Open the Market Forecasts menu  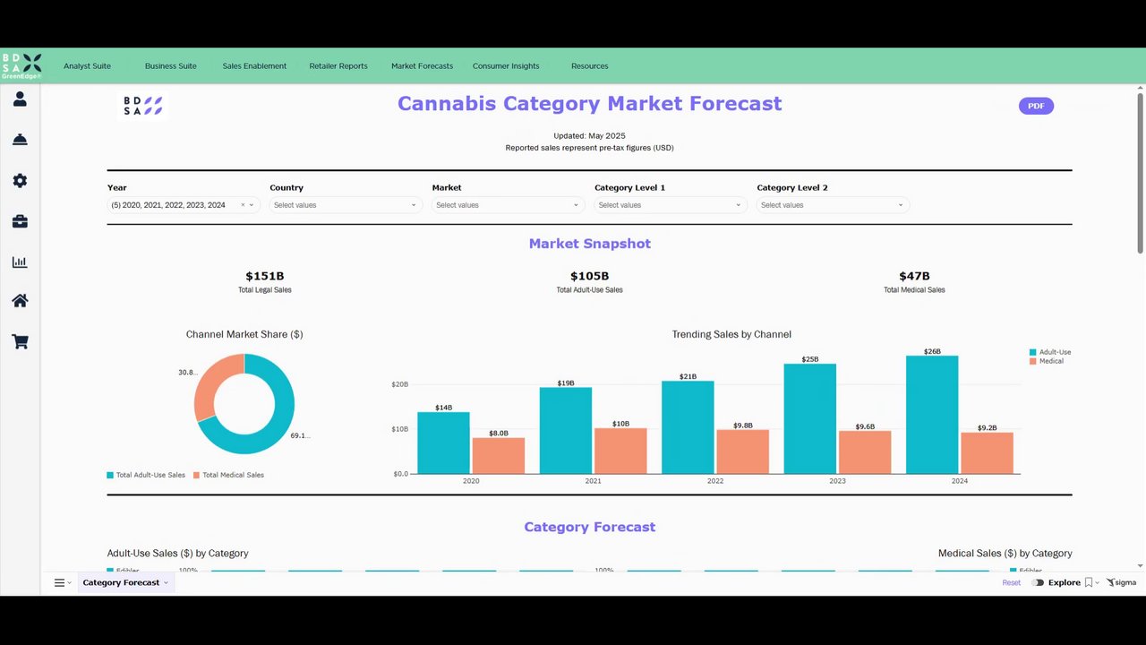tap(422, 66)
